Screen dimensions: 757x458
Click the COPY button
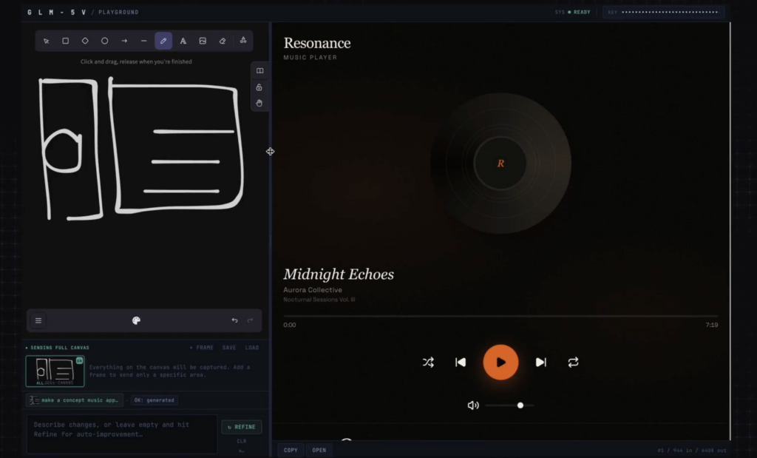(291, 450)
